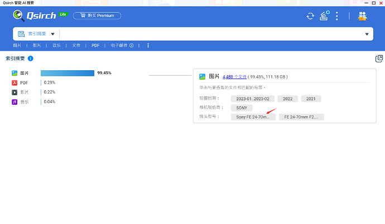Click the Qsirch magnifier logo

point(18,16)
